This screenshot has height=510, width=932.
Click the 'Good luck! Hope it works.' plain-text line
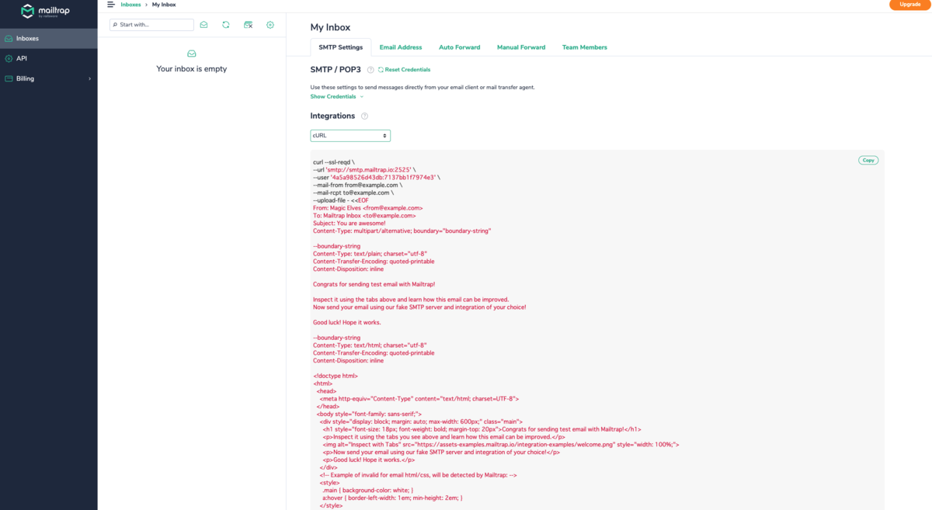[347, 322]
